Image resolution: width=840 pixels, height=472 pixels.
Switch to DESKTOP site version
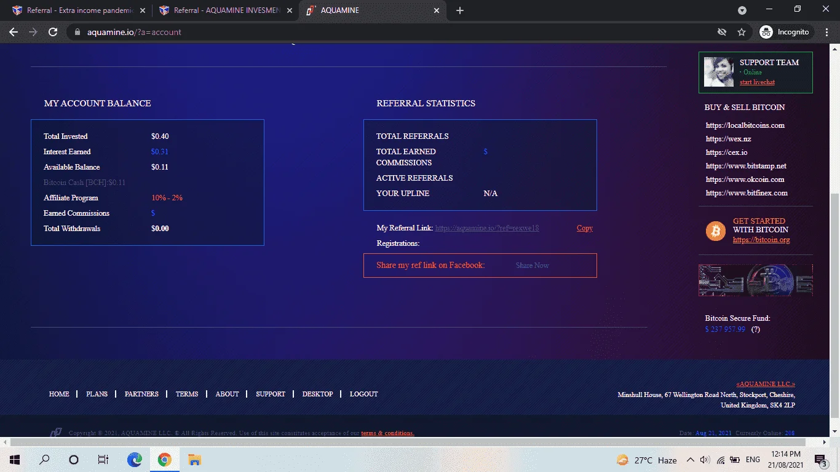click(318, 394)
